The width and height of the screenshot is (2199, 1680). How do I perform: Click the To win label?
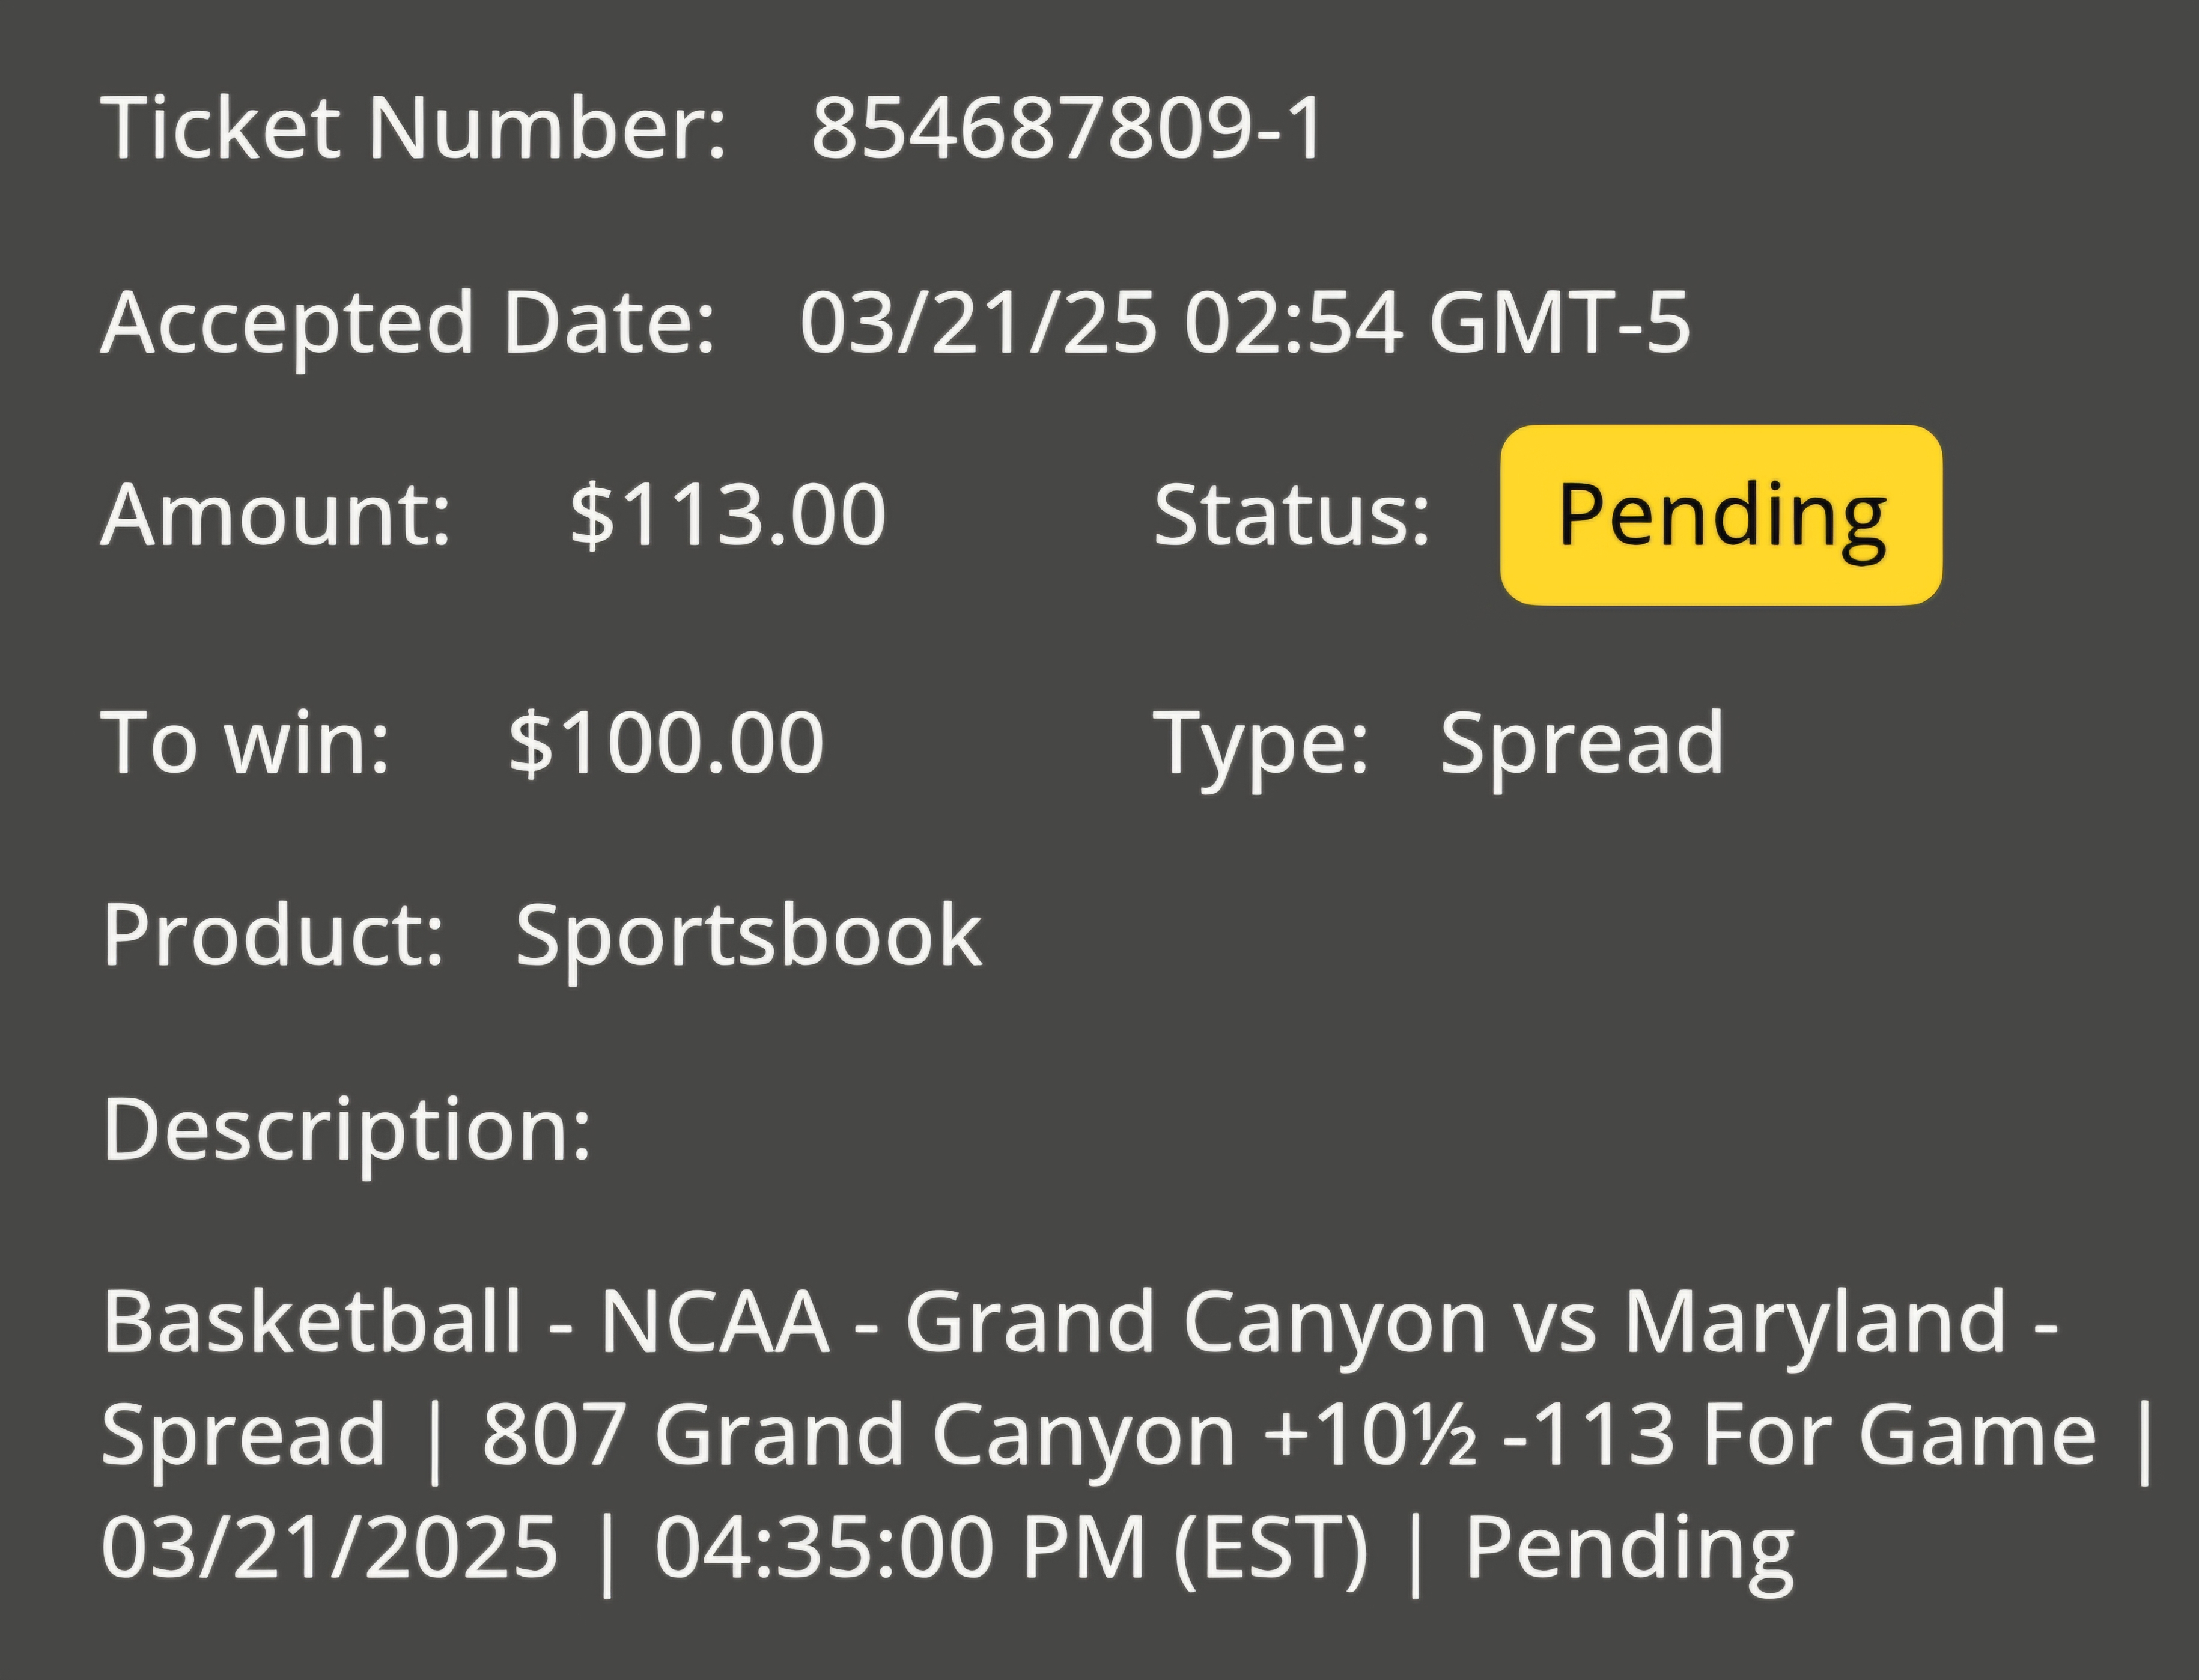coord(246,742)
